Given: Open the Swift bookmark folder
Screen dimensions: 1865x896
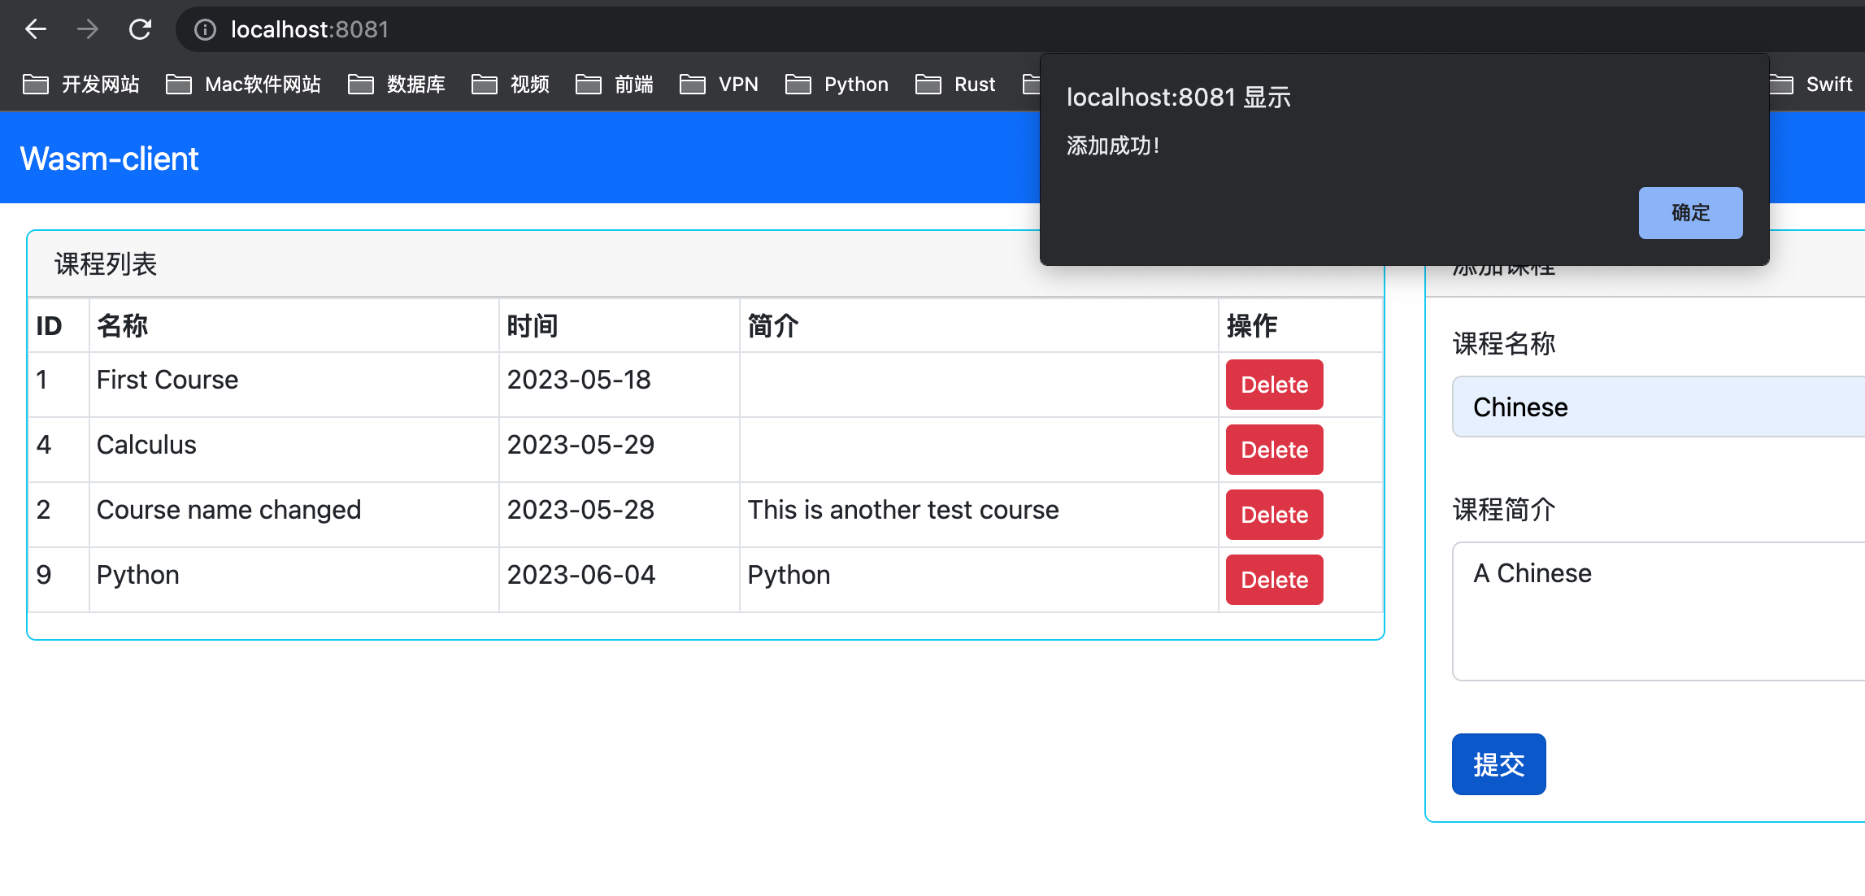Looking at the screenshot, I should click(1813, 85).
